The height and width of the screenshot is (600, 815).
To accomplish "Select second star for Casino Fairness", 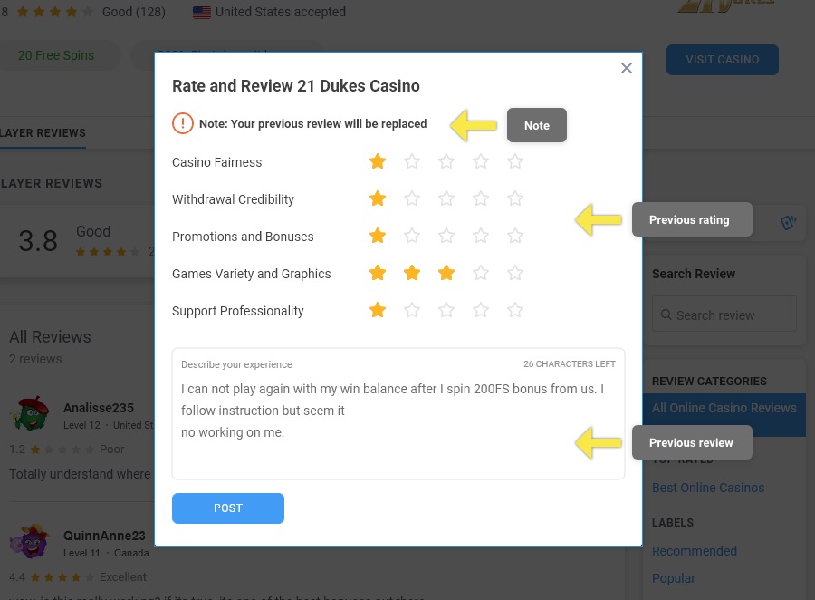I will [x=412, y=162].
